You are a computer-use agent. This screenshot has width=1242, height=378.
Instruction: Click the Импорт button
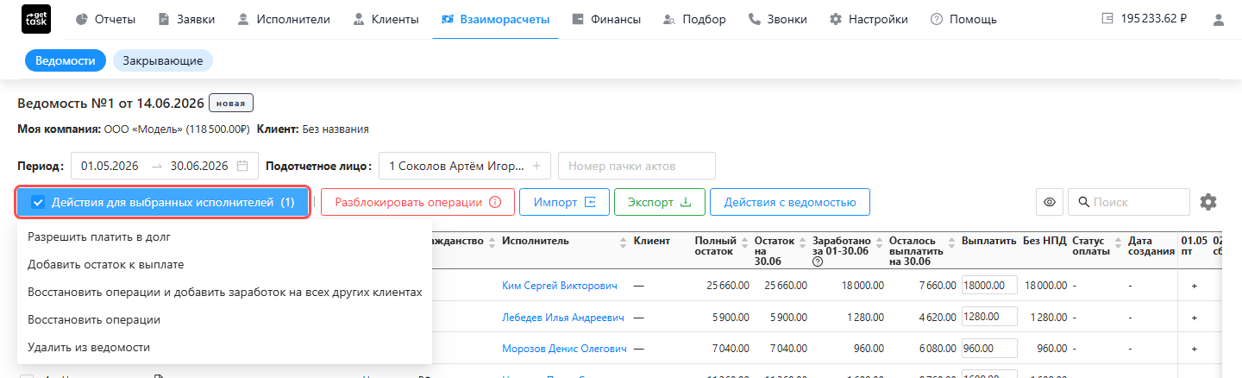coord(564,202)
